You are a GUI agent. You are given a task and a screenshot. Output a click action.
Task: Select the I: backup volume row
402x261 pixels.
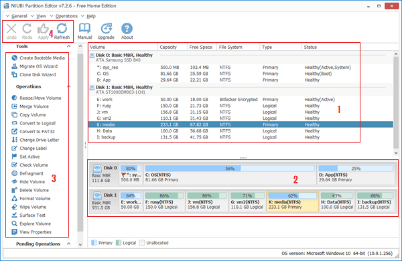click(241, 137)
